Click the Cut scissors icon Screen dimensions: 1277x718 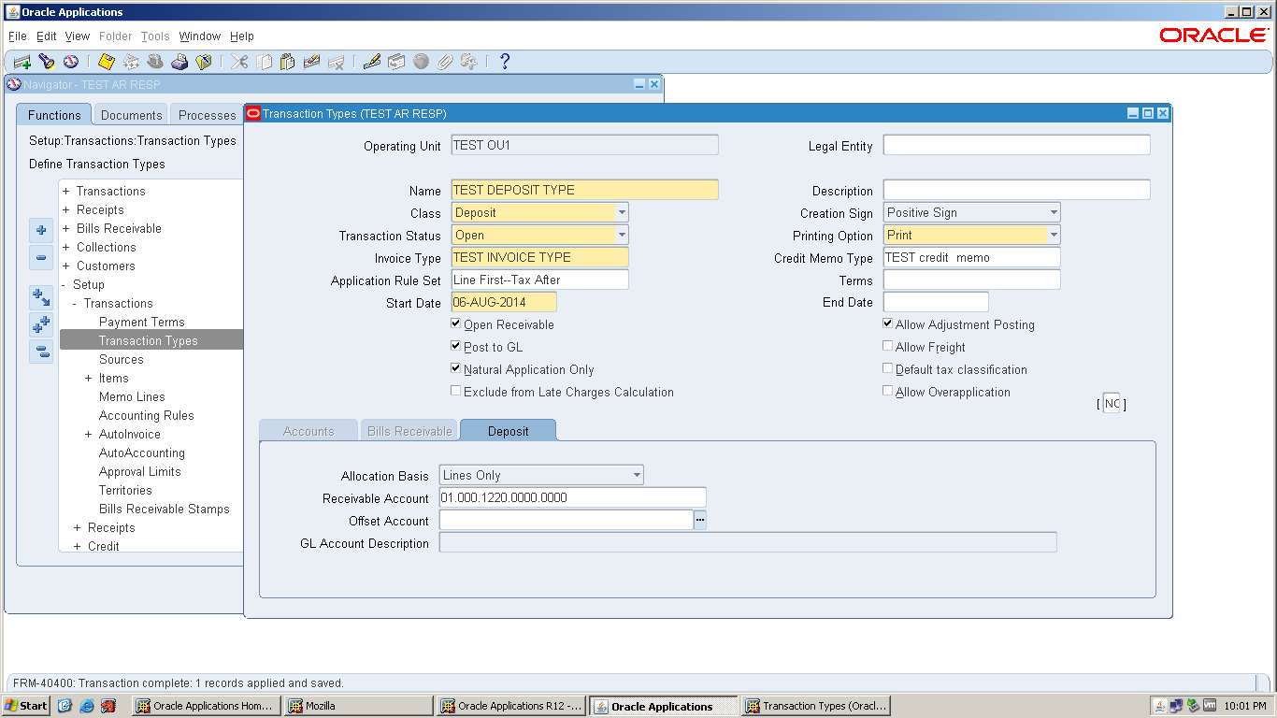[x=240, y=62]
